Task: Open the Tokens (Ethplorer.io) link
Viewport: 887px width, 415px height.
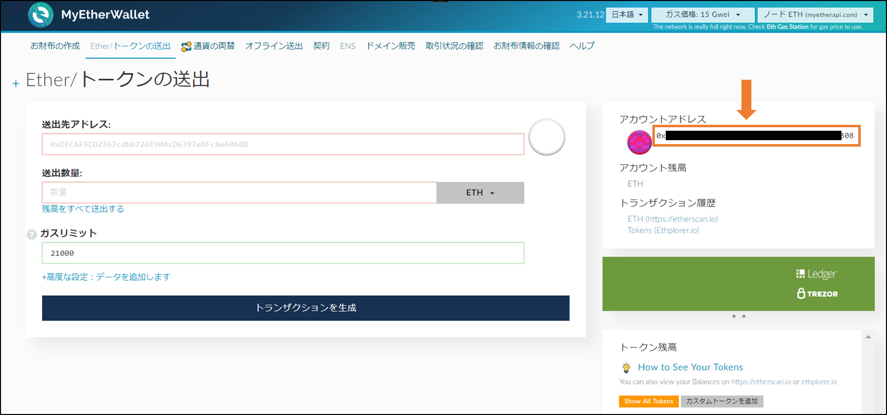Action: 663,230
